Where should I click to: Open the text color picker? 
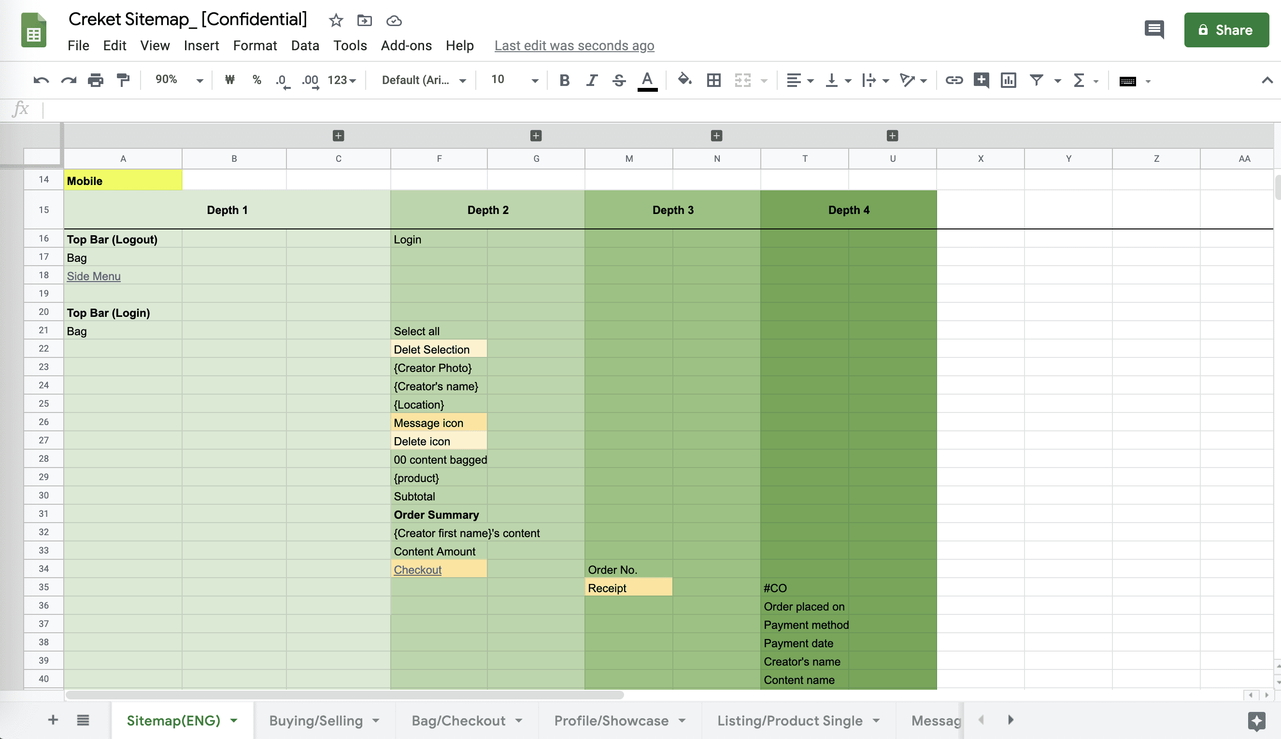(647, 81)
